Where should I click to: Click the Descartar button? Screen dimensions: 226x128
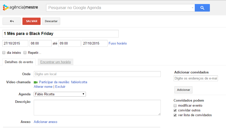tap(51, 21)
